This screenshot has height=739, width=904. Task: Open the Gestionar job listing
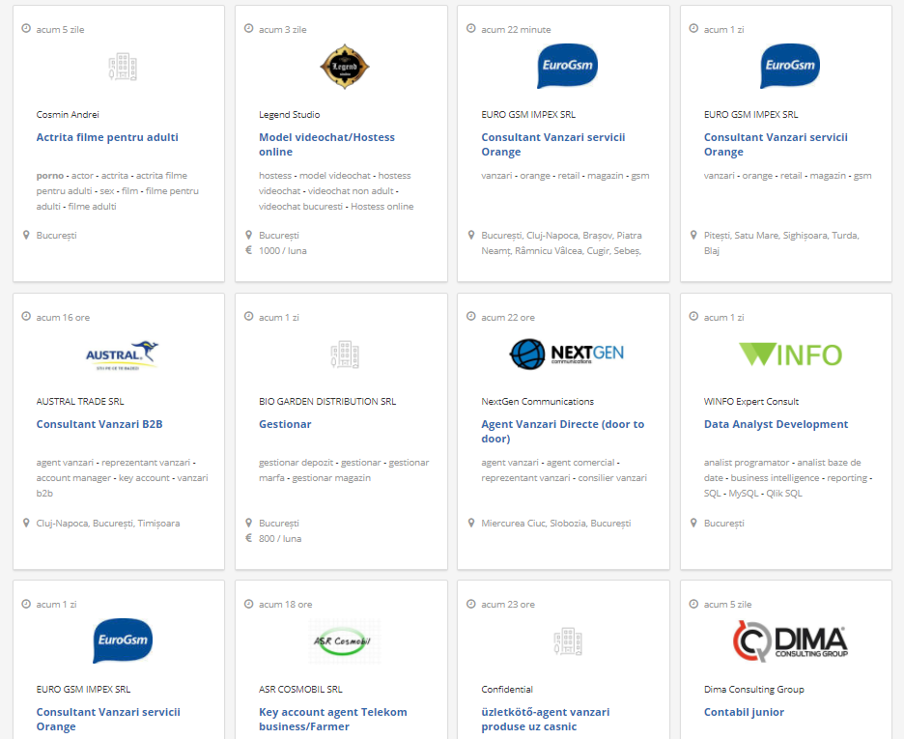[285, 424]
